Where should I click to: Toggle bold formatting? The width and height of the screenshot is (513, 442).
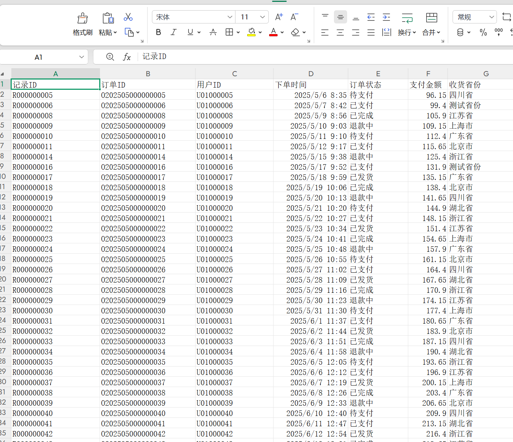(x=159, y=32)
